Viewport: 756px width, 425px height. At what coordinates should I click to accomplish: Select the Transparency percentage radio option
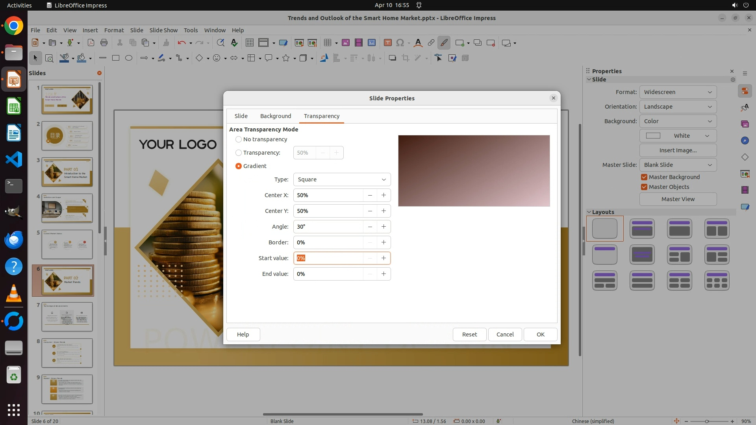coord(239,153)
